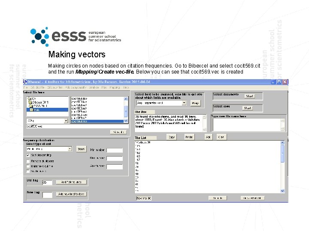Click The List scroll-up arrow
309x231 pixels.
[x=282, y=142]
